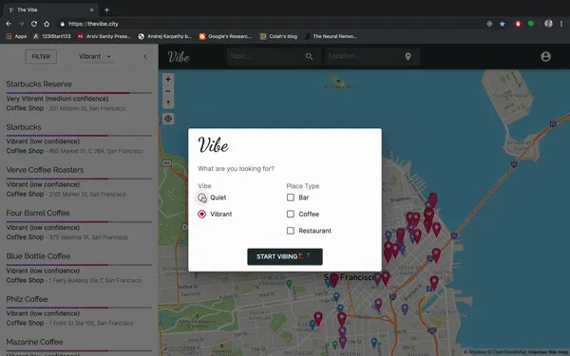The width and height of the screenshot is (570, 356).
Task: Collapse the sidebar with the chevron arrow
Action: 145,56
